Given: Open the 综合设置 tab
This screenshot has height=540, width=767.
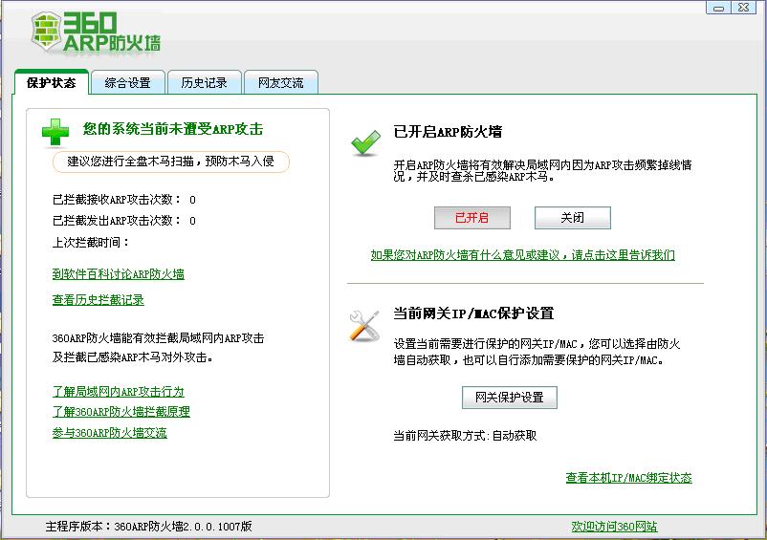Looking at the screenshot, I should [x=127, y=83].
